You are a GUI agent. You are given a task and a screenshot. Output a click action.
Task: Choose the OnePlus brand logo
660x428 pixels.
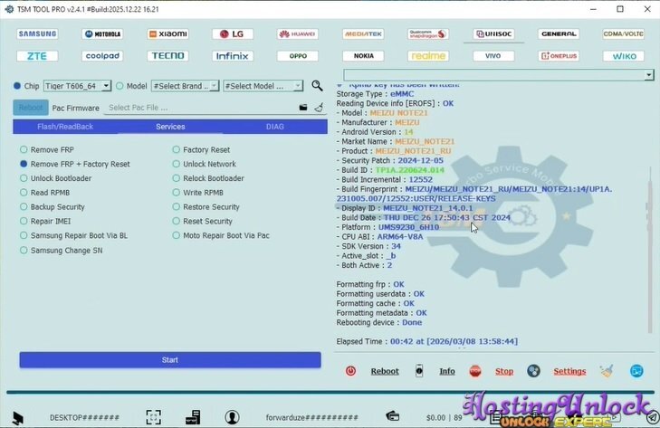pyautogui.click(x=559, y=56)
